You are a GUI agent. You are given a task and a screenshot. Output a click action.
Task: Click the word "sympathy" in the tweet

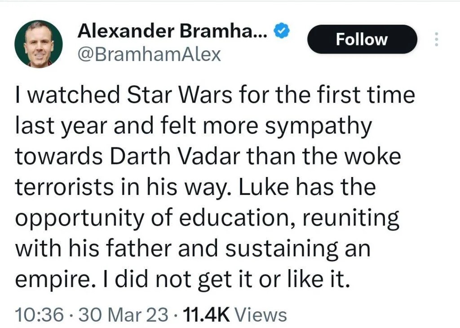(x=319, y=127)
